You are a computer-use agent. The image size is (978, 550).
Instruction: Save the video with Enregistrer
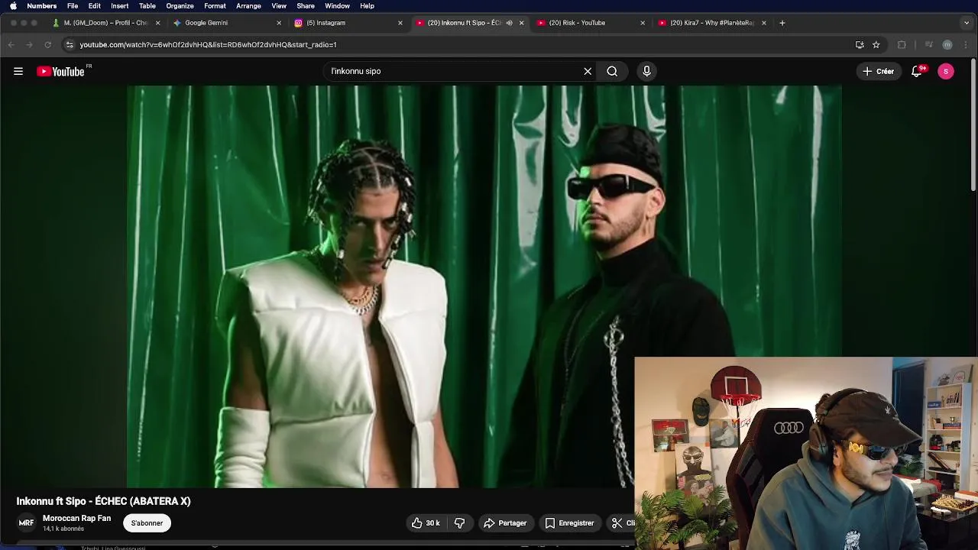569,523
